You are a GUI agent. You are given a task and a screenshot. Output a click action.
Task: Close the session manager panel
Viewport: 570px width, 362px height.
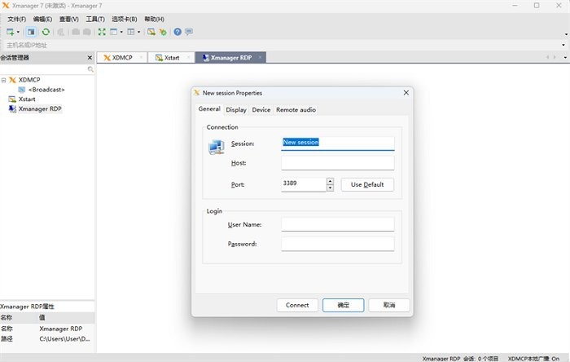tap(90, 58)
